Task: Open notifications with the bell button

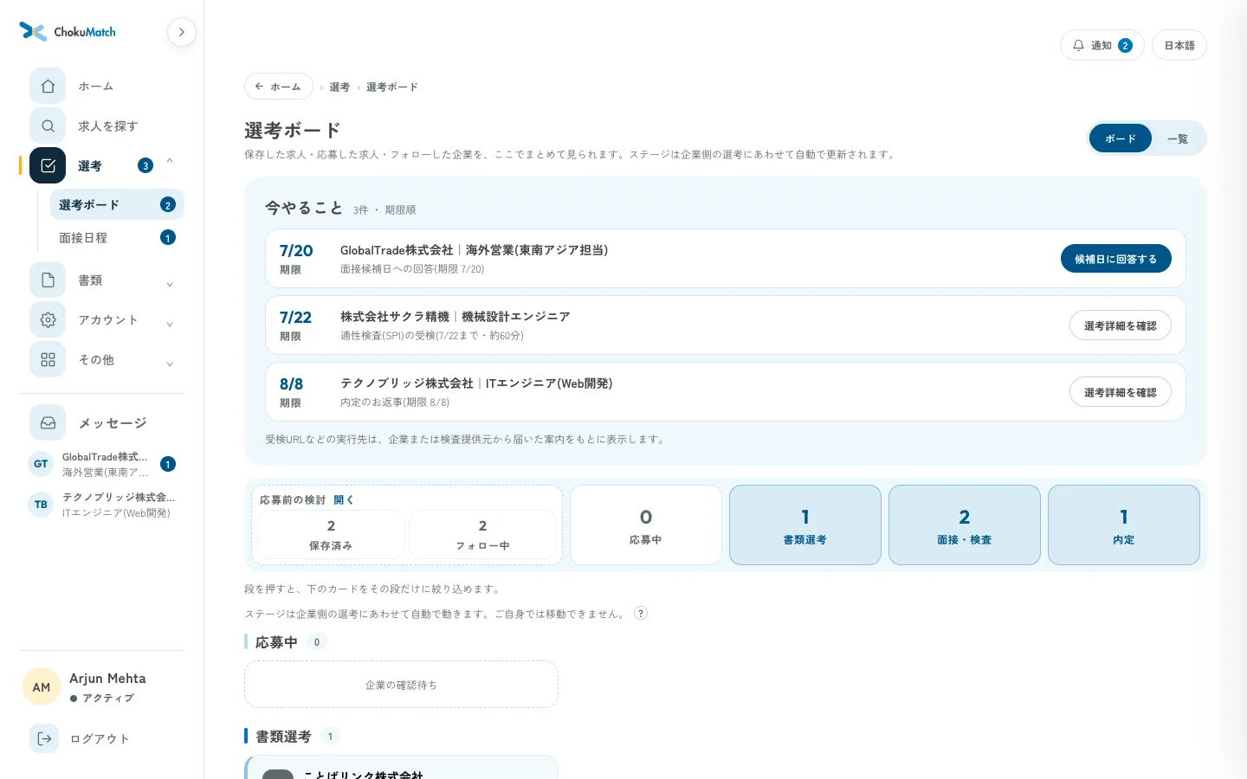Action: pos(1102,45)
